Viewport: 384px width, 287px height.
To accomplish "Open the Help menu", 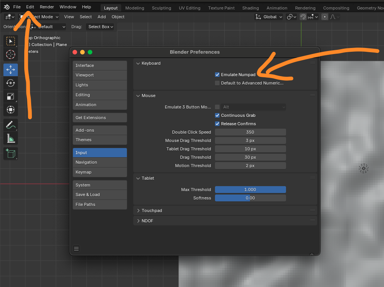I will click(x=87, y=7).
